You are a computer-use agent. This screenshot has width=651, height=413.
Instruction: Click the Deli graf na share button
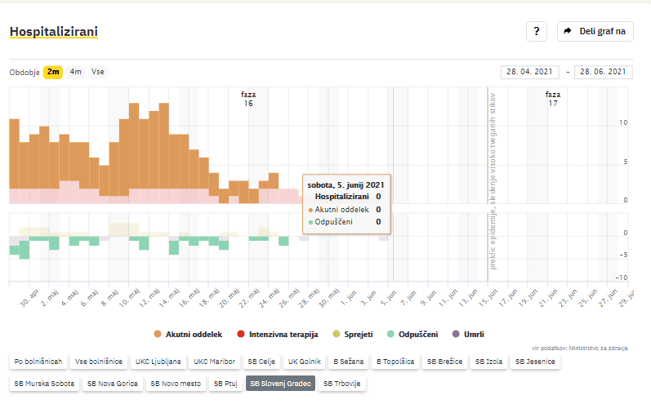(595, 31)
